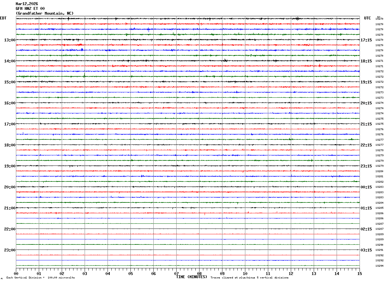The image size is (385, 282).
Task: Click the 00:15 UTC time label
Action: click(366, 187)
